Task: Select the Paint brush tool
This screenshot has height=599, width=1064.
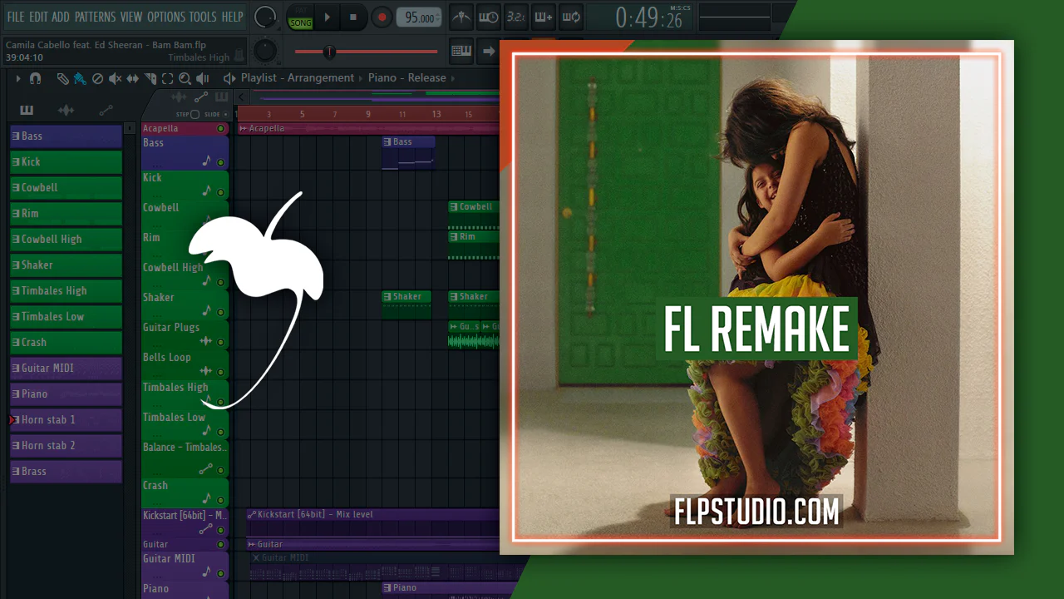Action: pos(80,78)
